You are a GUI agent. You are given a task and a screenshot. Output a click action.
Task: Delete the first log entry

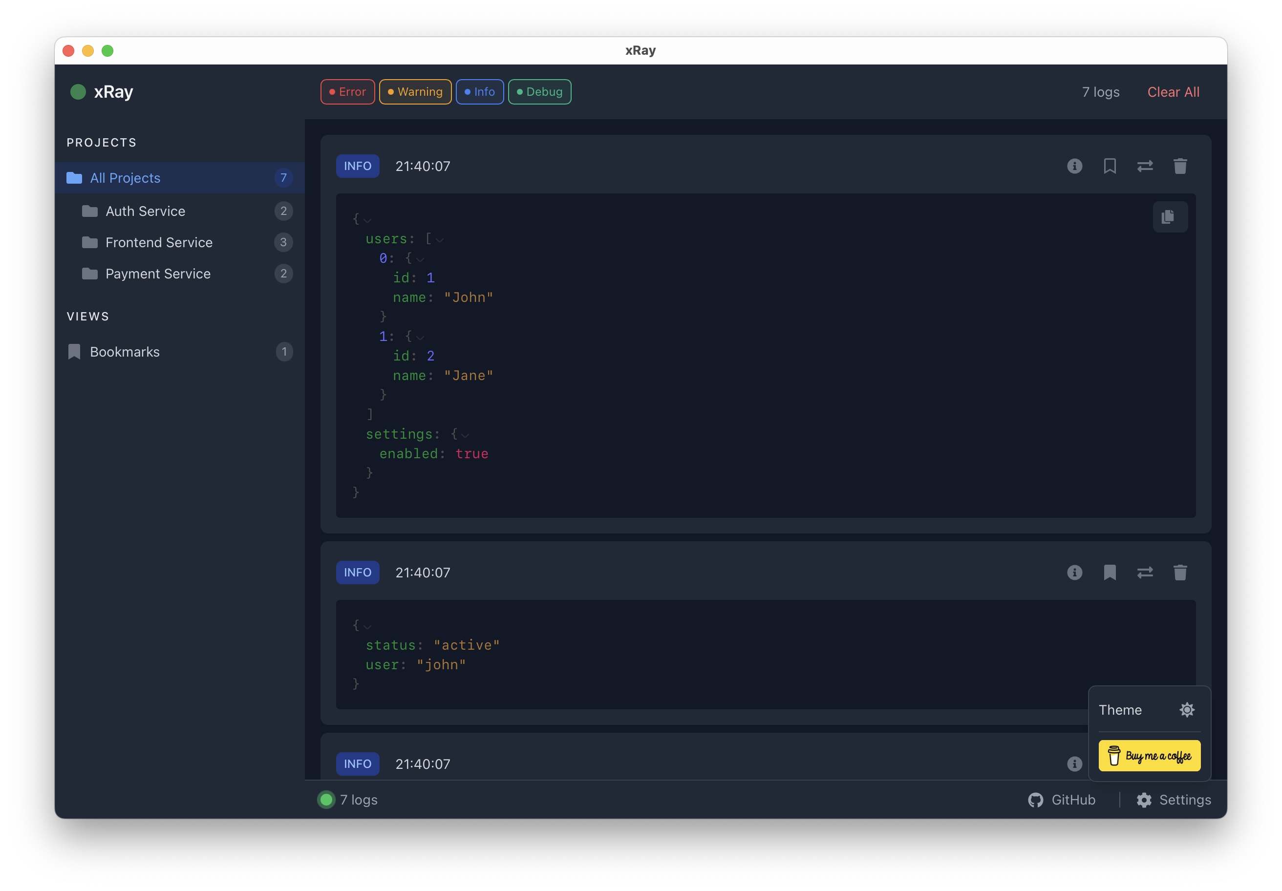[x=1180, y=167]
